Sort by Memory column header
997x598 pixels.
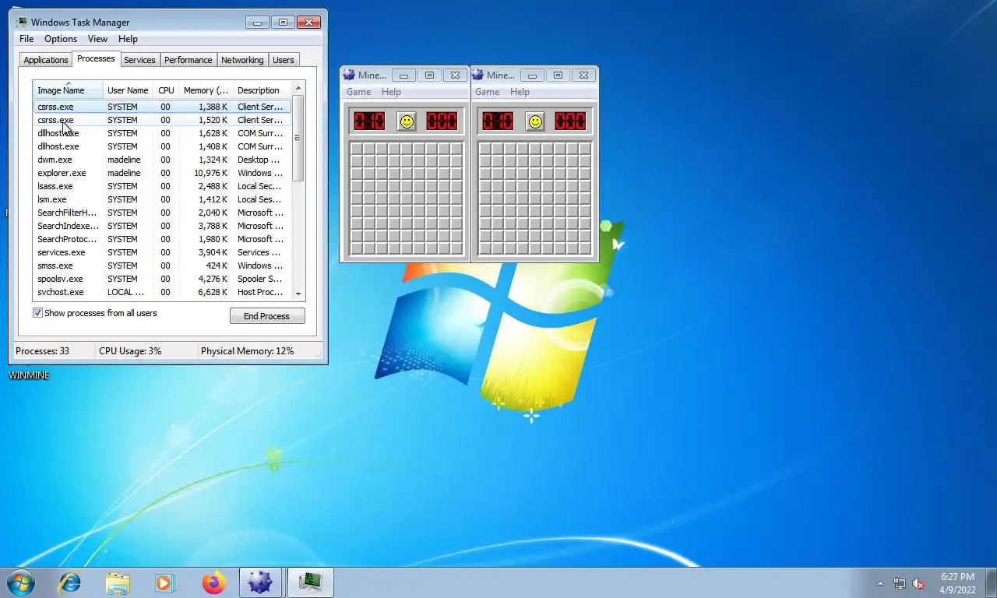pyautogui.click(x=206, y=90)
